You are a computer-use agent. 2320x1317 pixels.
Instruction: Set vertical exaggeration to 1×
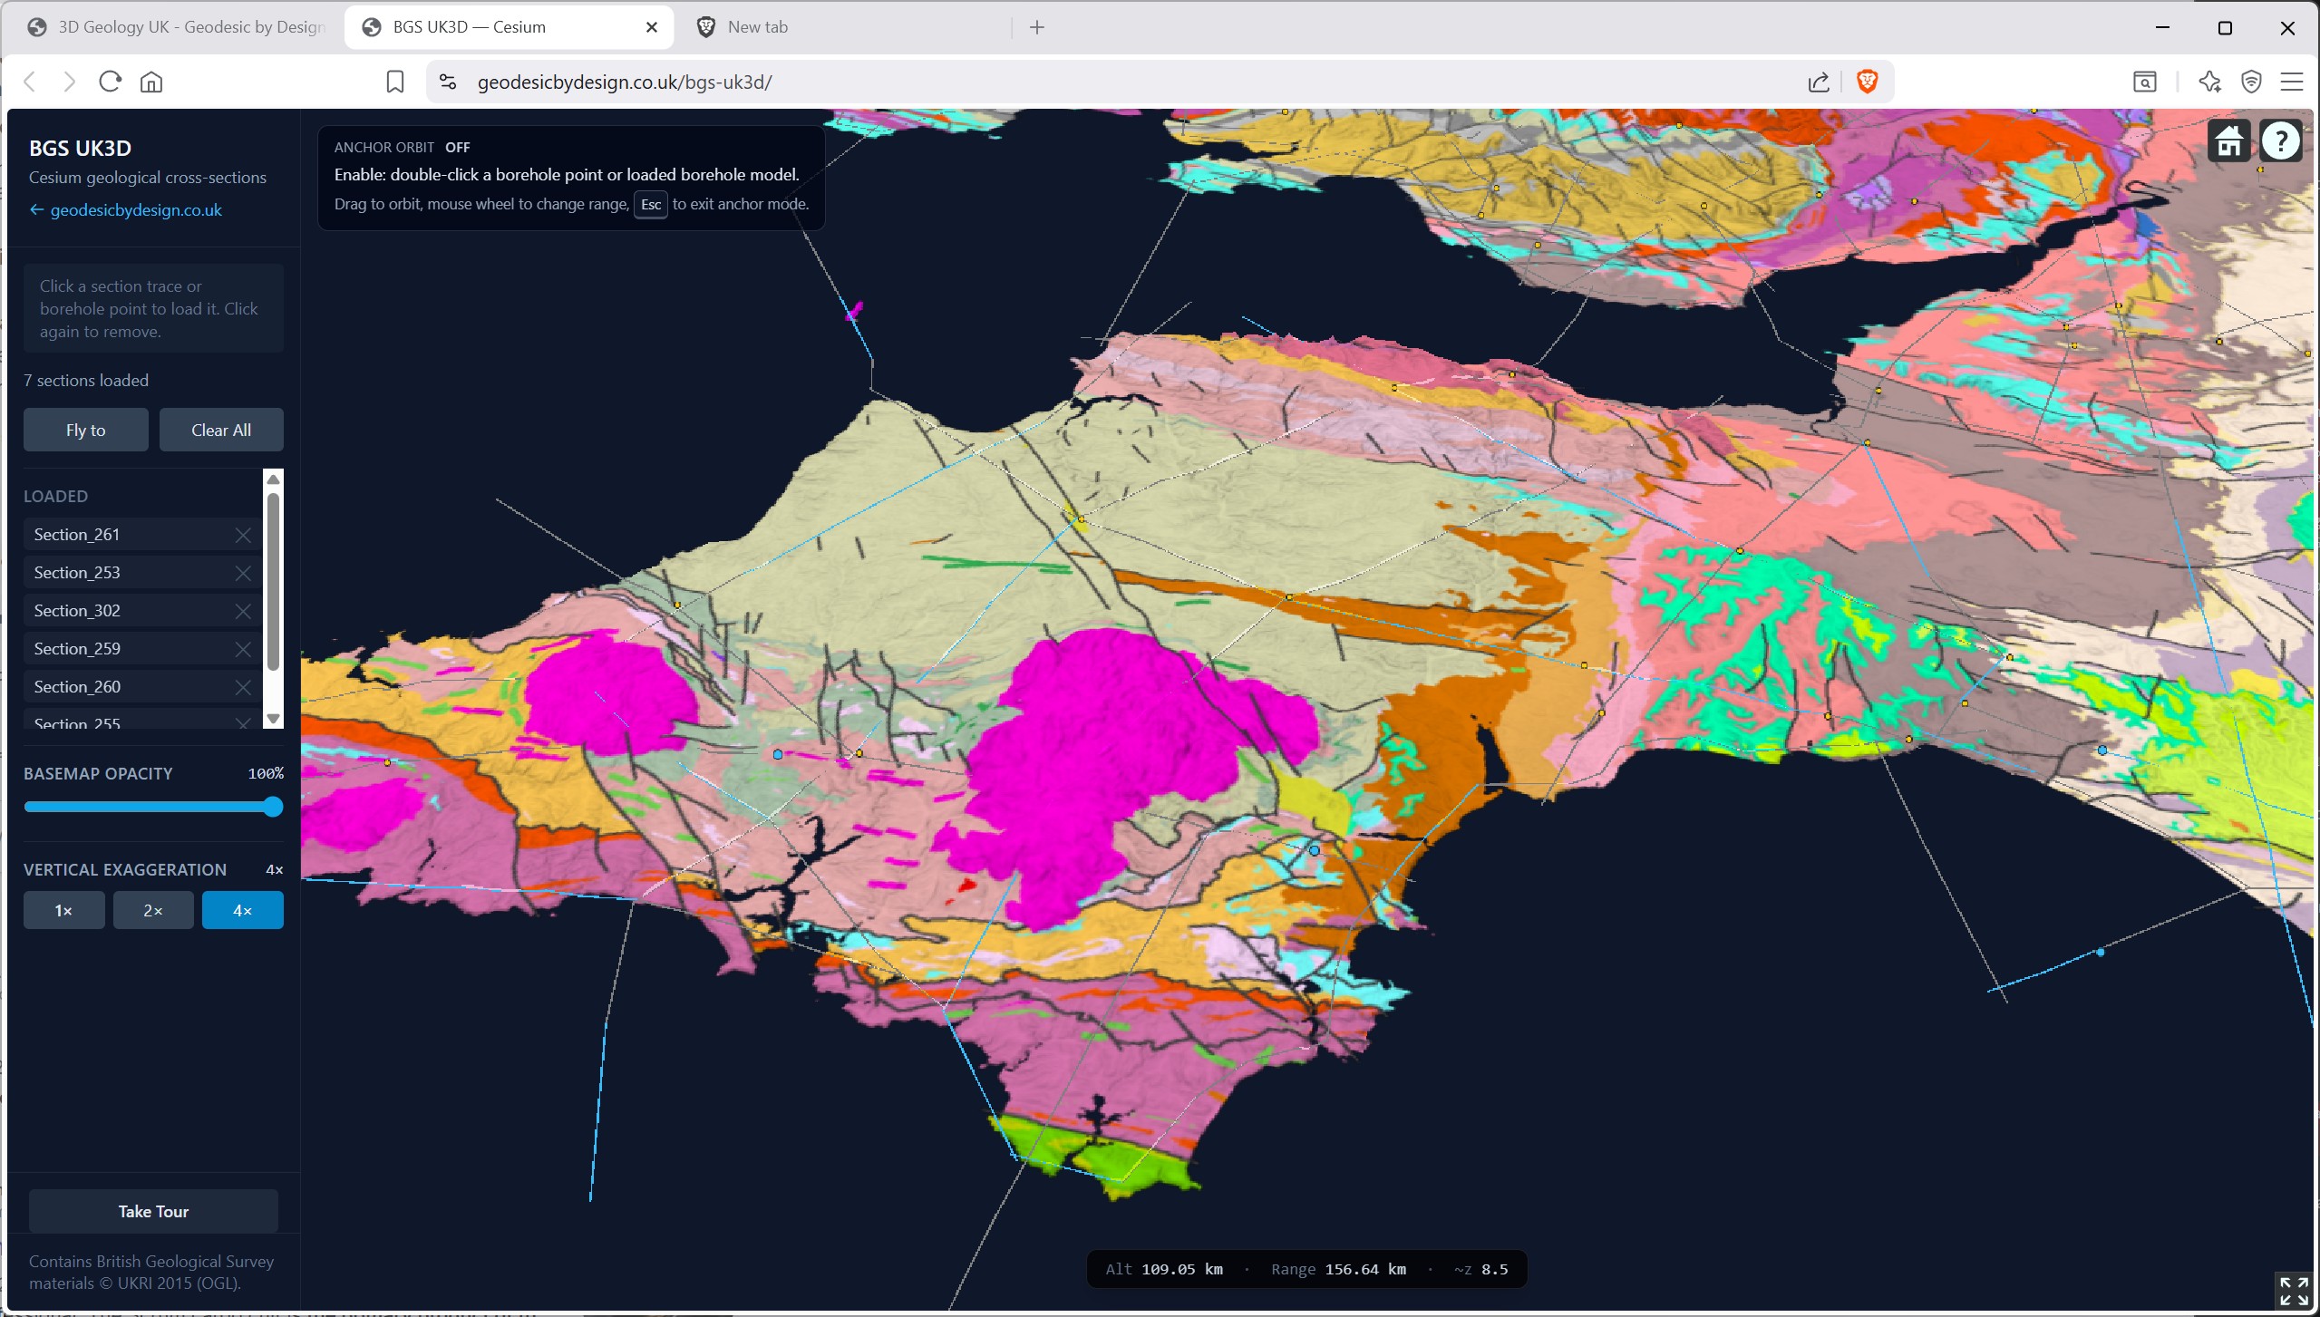[x=63, y=910]
